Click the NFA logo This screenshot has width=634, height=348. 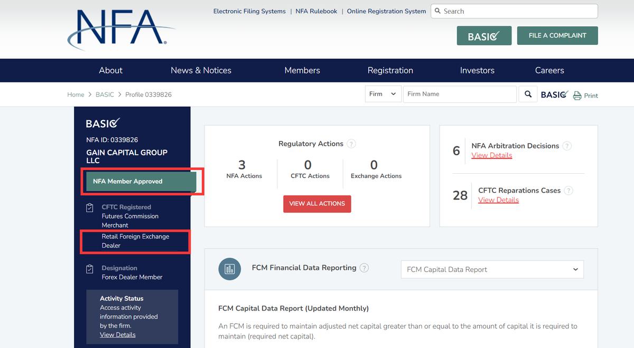[121, 29]
